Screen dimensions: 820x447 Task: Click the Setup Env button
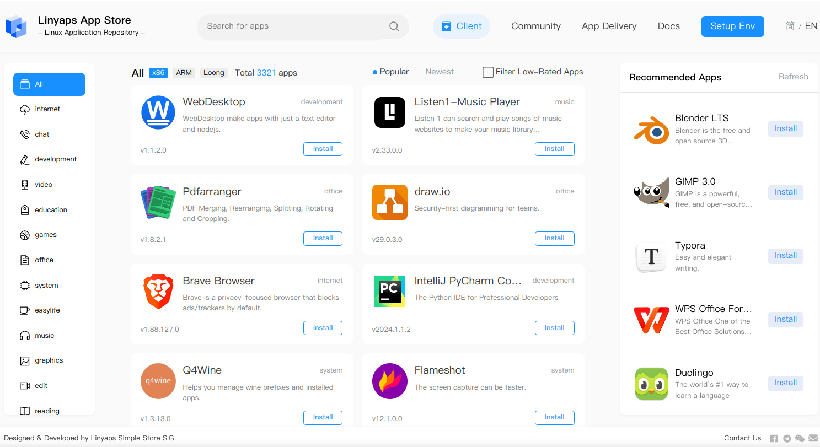pyautogui.click(x=732, y=26)
